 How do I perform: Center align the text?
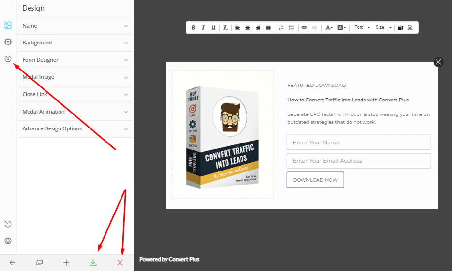point(248,28)
